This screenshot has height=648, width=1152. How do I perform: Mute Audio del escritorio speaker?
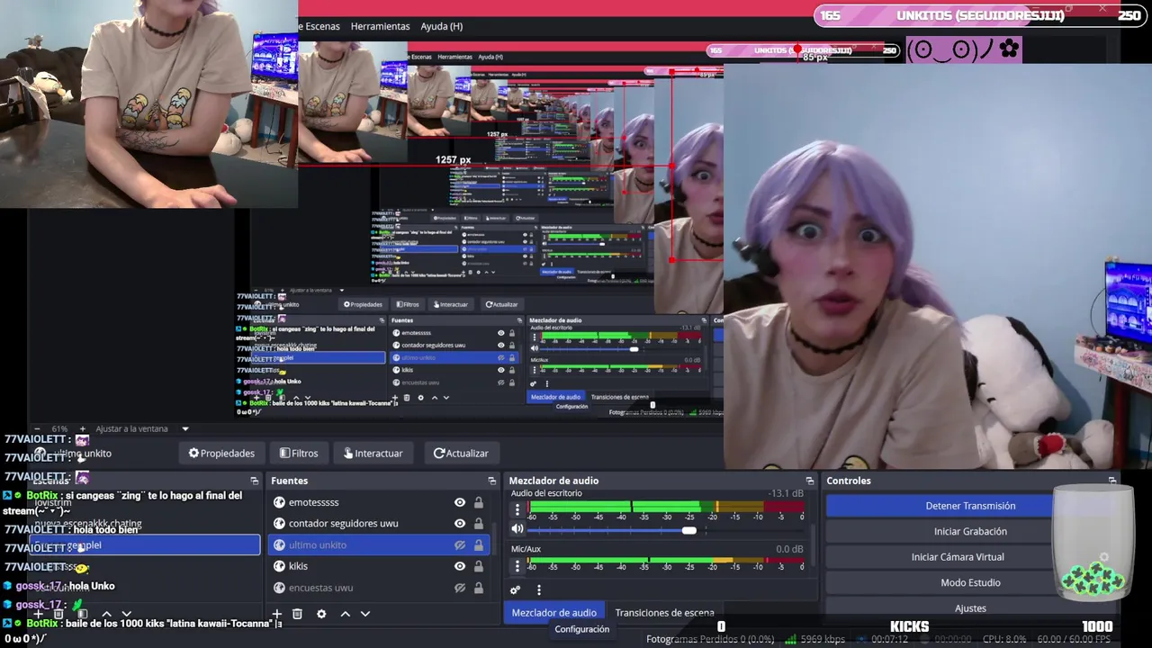(517, 529)
